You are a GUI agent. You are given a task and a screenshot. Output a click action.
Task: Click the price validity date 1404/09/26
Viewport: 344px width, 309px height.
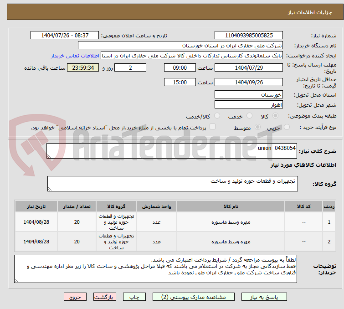(x=249, y=82)
